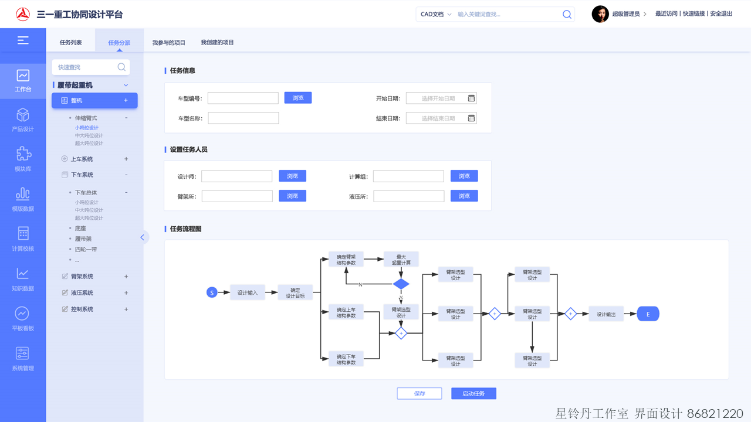Click the 启动任务 button
The width and height of the screenshot is (751, 422).
tap(473, 393)
